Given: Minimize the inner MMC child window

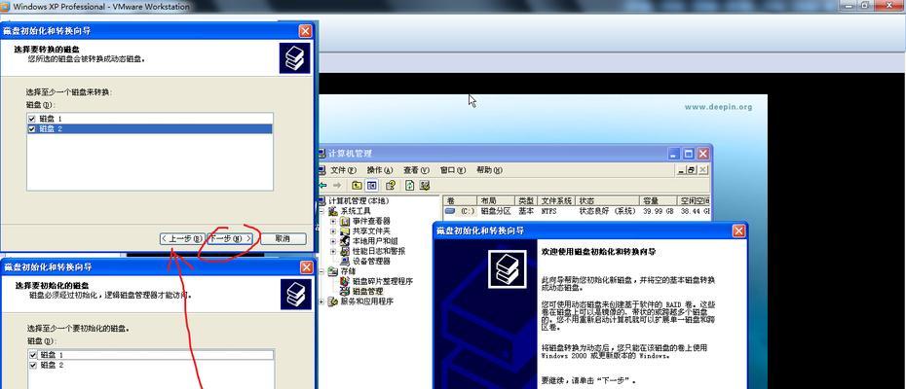Looking at the screenshot, I should coord(681,170).
